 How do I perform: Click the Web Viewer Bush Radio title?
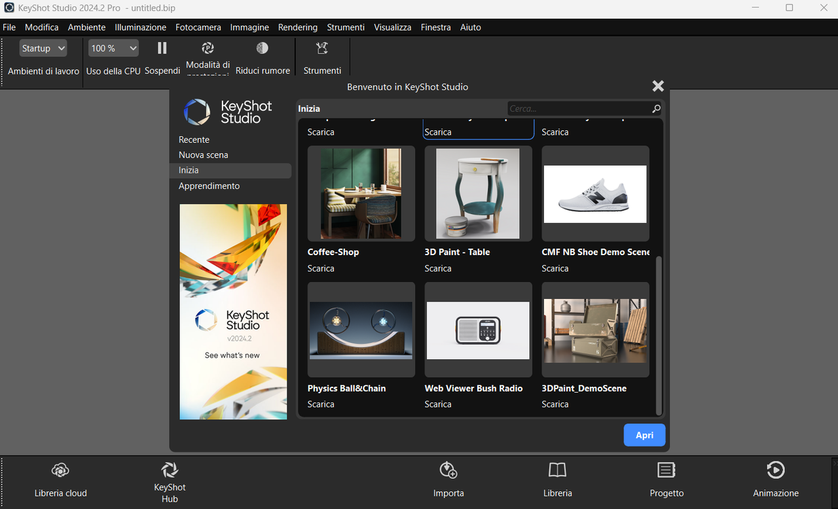473,388
